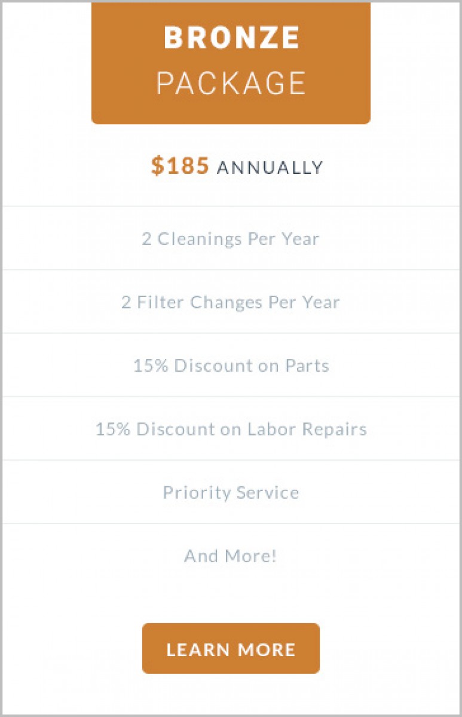Click the Learn More button

231,649
